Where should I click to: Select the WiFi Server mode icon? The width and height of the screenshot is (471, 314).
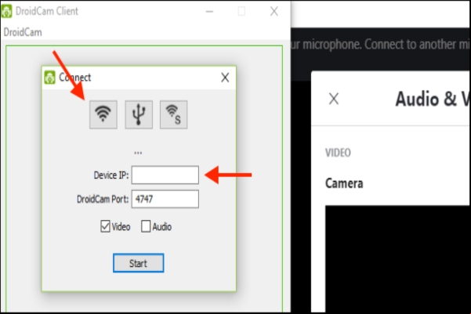[174, 114]
